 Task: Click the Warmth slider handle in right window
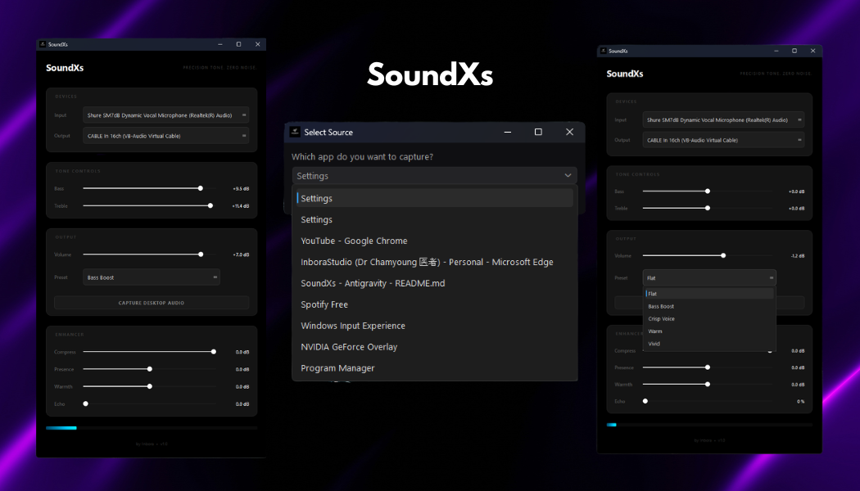coord(708,384)
